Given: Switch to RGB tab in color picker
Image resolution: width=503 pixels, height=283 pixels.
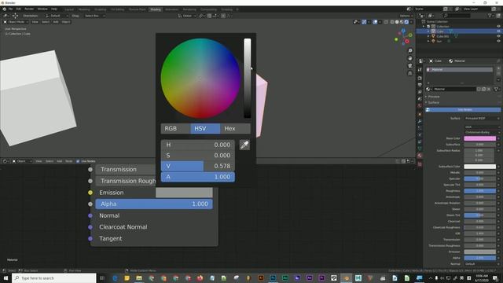Looking at the screenshot, I should point(175,128).
